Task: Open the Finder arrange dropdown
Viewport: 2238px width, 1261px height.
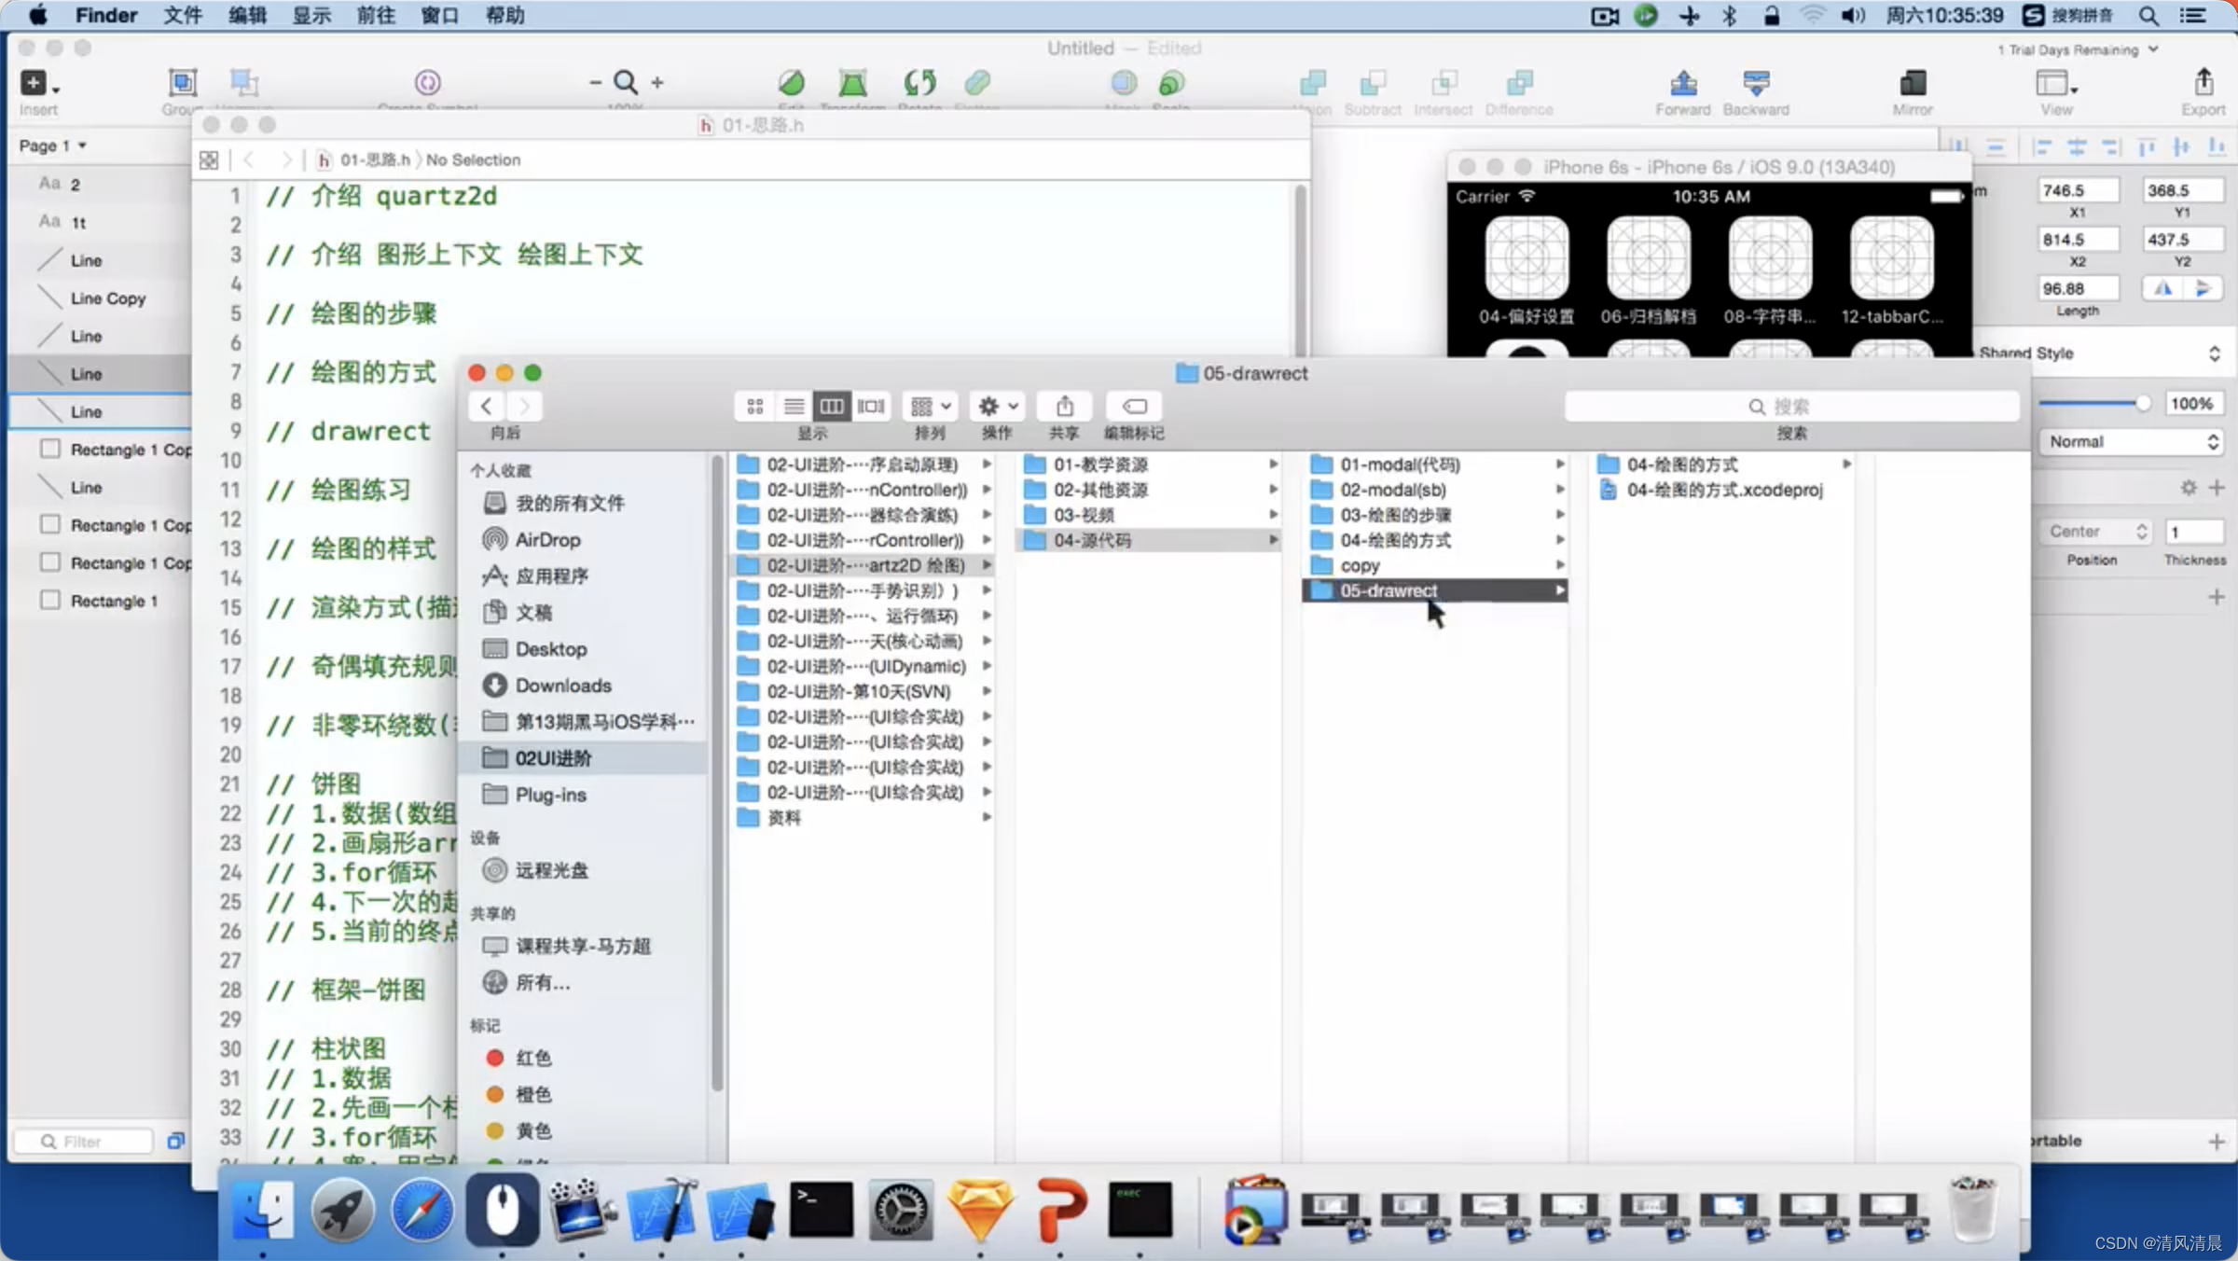Action: [x=931, y=406]
